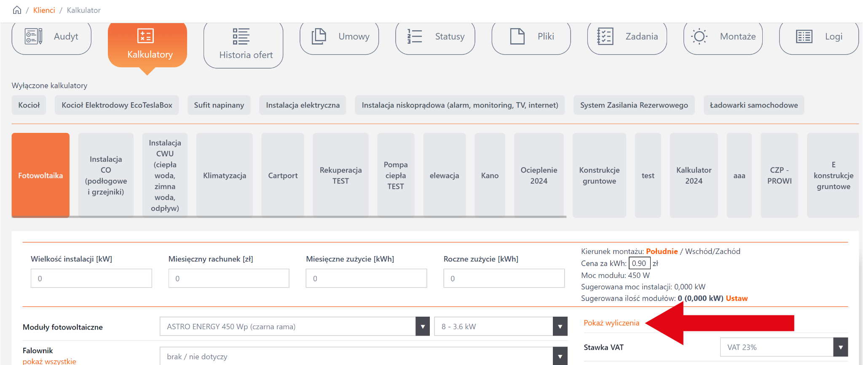This screenshot has height=365, width=863.
Task: Open the Logi icon
Action: tap(804, 37)
